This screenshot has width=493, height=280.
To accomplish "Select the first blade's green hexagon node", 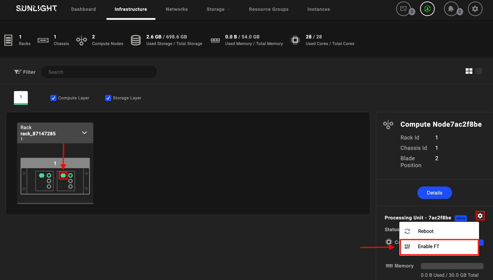I will [42, 175].
